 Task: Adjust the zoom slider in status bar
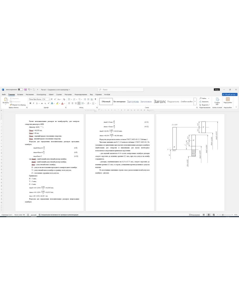(x=223, y=215)
